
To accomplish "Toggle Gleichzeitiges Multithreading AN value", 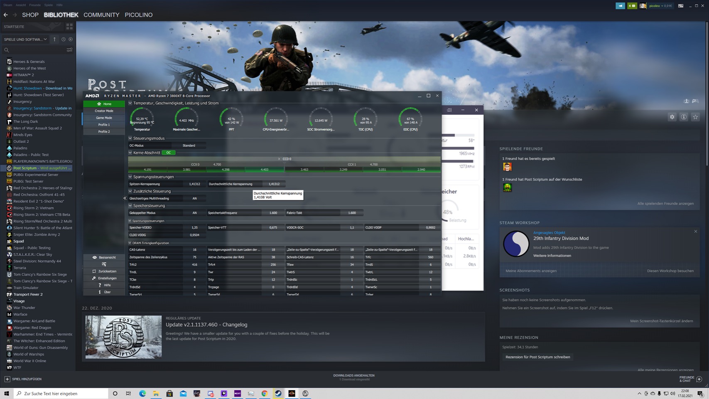I will pos(194,198).
